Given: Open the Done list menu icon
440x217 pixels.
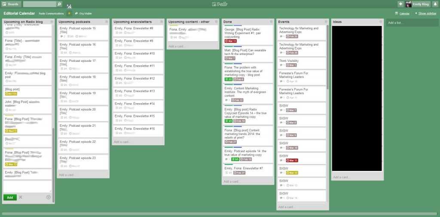Looking at the screenshot, I should (271, 21).
